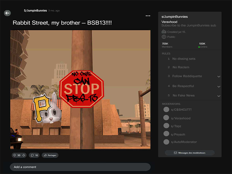
Task: Open the stop sign post image
Action: pos(80,90)
